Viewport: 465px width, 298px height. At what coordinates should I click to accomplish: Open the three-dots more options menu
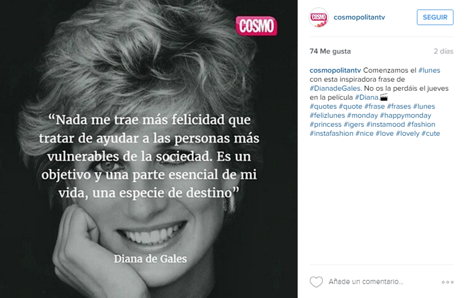(447, 282)
